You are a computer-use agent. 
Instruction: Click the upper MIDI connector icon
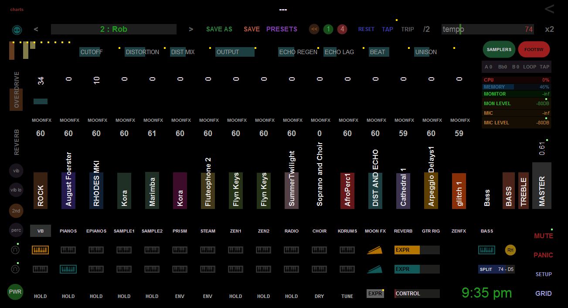click(15, 250)
